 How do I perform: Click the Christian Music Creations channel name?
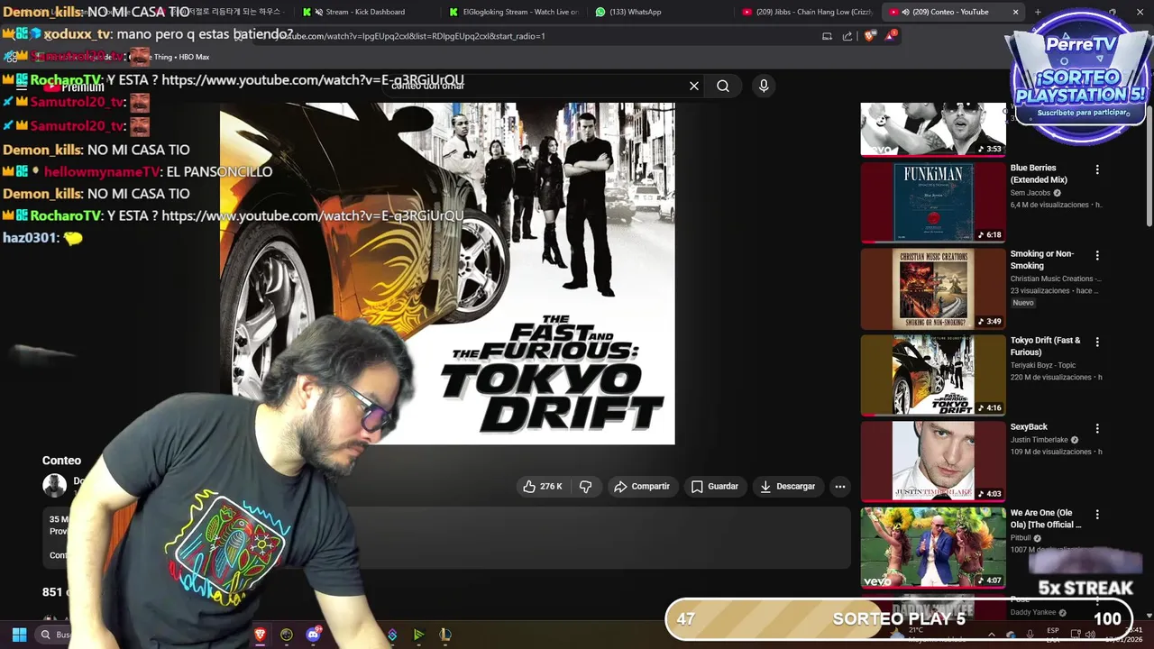coord(1055,279)
